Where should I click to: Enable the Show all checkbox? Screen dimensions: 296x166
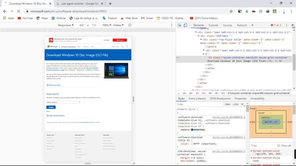pyautogui.click(x=278, y=146)
